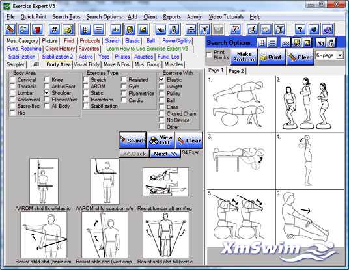
Task: Select AAROM shld flx w/elastic thumbnail
Action: pyautogui.click(x=44, y=182)
